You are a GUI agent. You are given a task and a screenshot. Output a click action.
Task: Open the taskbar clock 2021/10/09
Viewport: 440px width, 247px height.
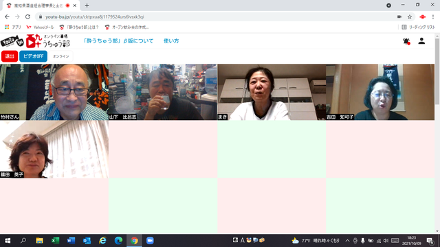click(x=412, y=241)
